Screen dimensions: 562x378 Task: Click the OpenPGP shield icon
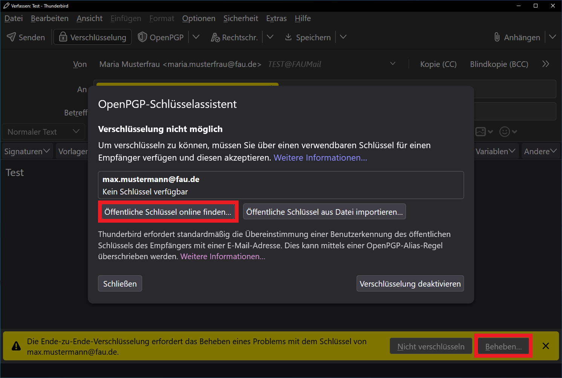click(x=142, y=37)
